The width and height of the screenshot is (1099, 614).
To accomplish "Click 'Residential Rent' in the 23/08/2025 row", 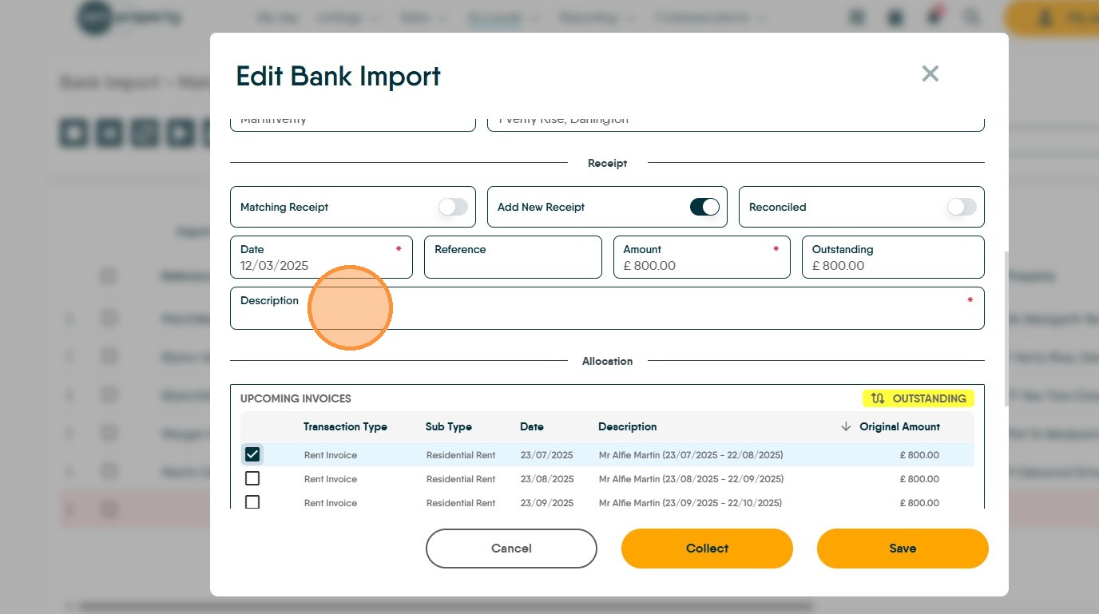I will tap(461, 479).
